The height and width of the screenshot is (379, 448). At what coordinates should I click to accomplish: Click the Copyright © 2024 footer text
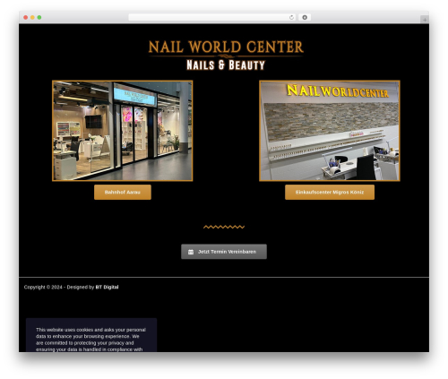[43, 287]
